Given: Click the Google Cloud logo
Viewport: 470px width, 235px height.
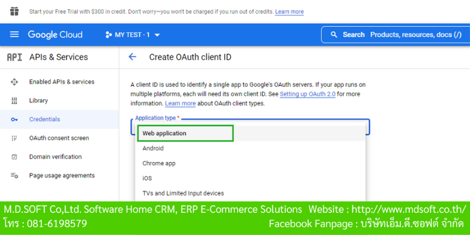Looking at the screenshot, I should pos(55,35).
